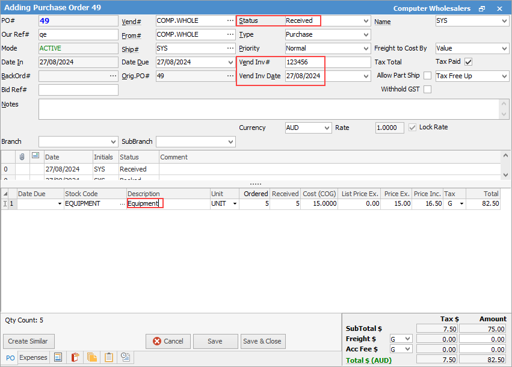Open the clock document tab icon
The width and height of the screenshot is (512, 367).
tap(126, 357)
